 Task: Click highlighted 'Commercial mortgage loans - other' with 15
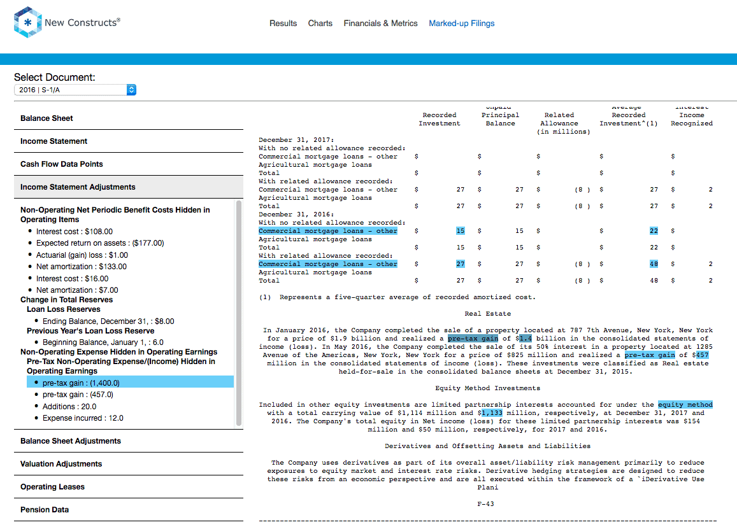pos(328,231)
